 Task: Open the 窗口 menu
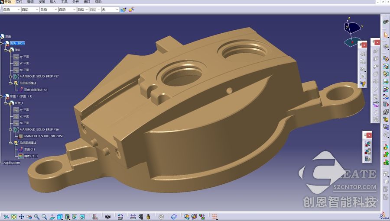pos(87,2)
